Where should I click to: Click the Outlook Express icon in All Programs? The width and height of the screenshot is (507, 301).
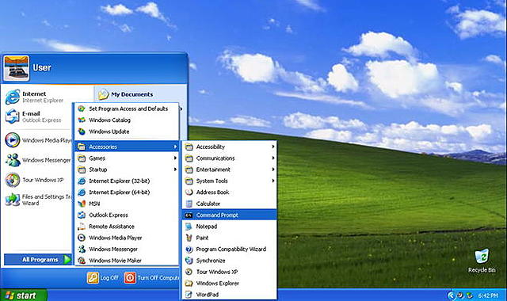pyautogui.click(x=82, y=215)
